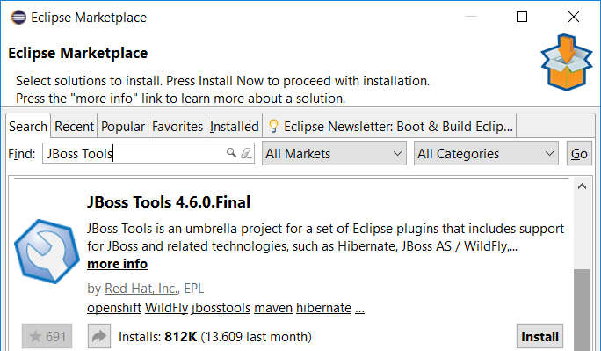Screen dimensions: 601x351
Task: Click the Installs: 812K text
Action: point(157,336)
